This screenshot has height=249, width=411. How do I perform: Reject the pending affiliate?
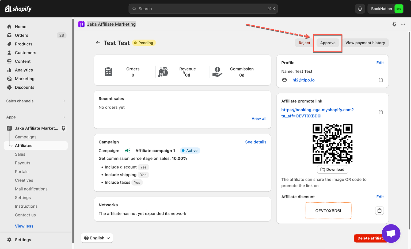304,43
